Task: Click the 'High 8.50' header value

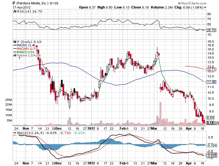Action: (x=105, y=7)
